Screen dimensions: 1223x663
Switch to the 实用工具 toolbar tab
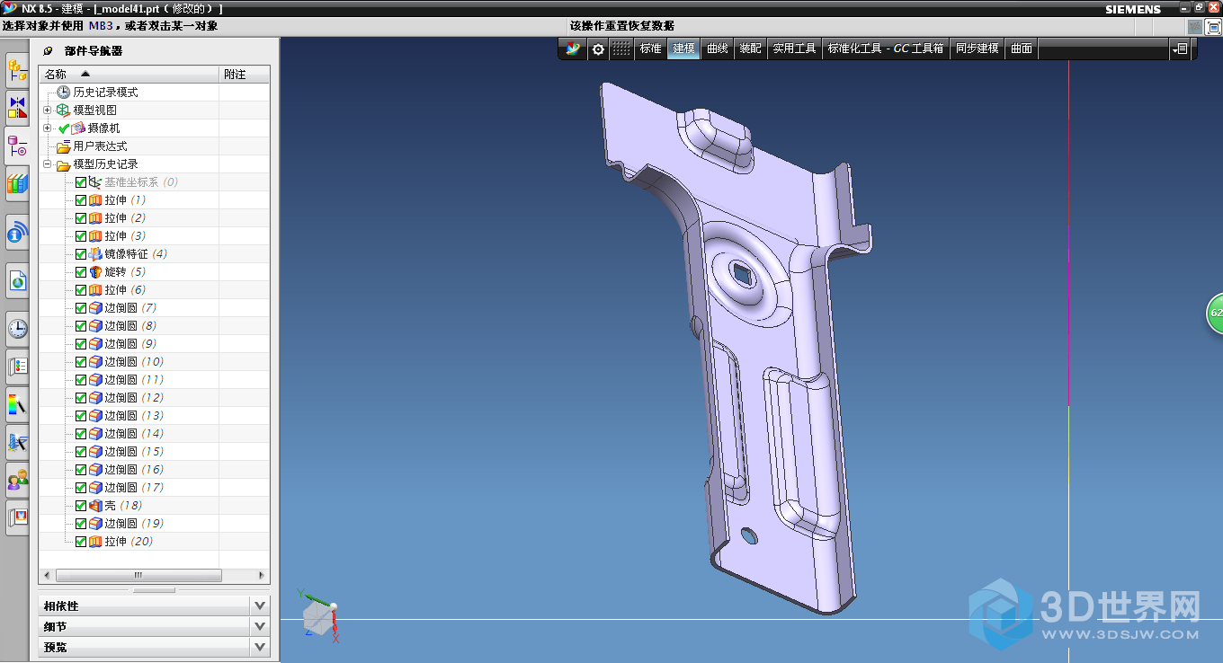point(794,49)
